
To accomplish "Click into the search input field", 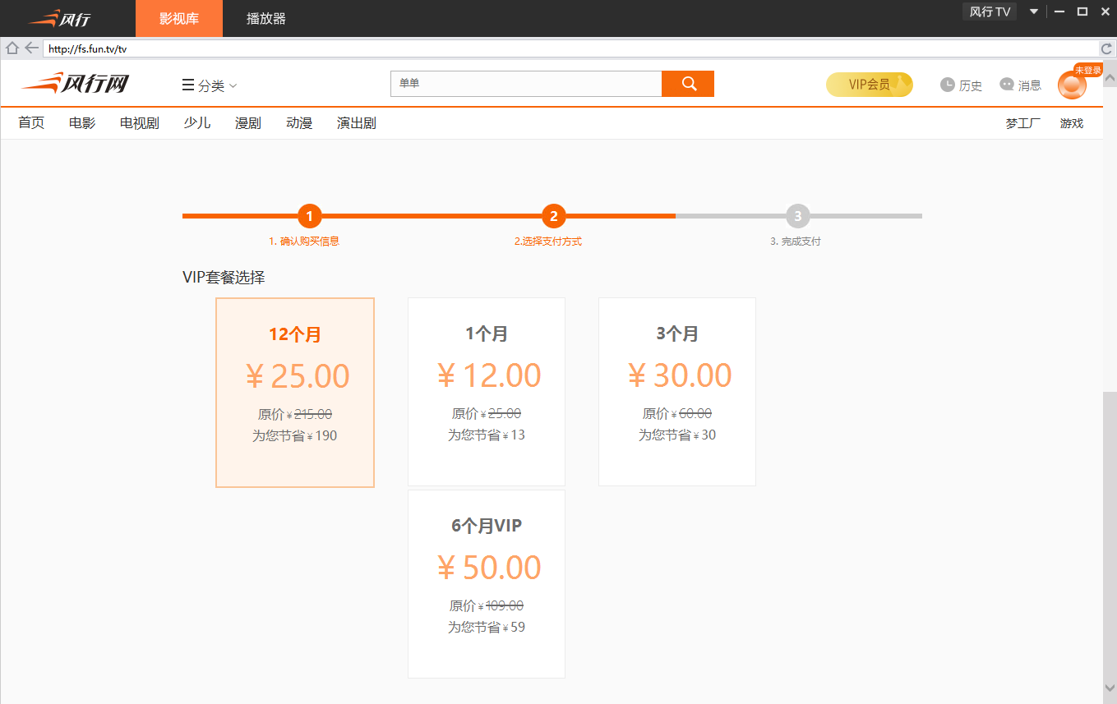I will coord(526,84).
